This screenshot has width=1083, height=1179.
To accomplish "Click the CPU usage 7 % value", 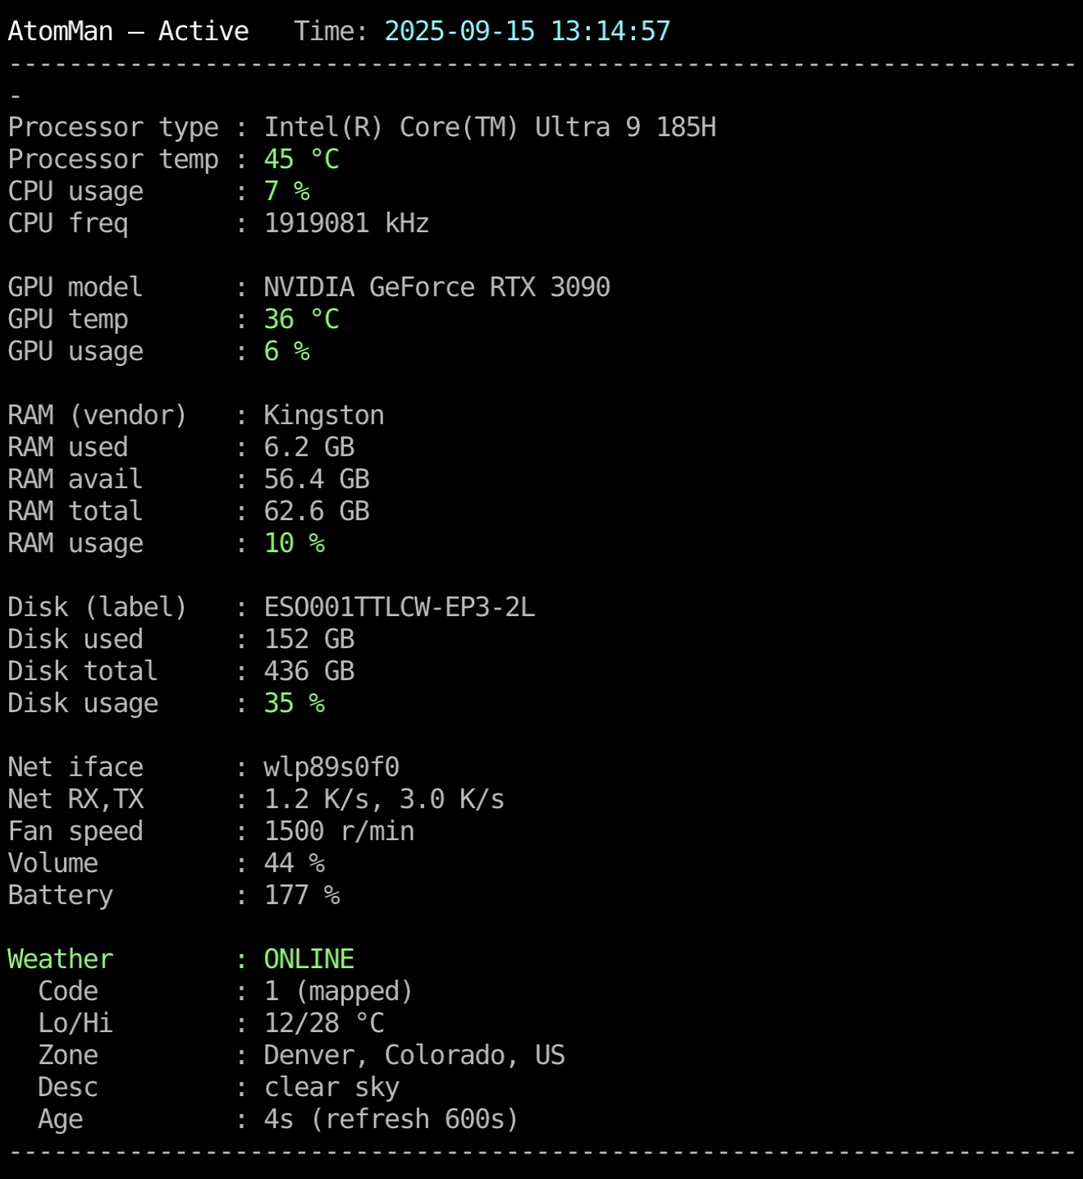I will pyautogui.click(x=286, y=191).
